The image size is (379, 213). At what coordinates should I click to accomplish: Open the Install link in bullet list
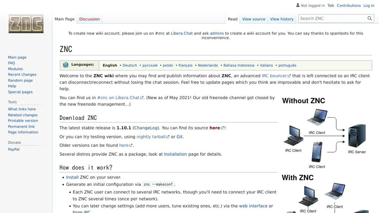72,177
